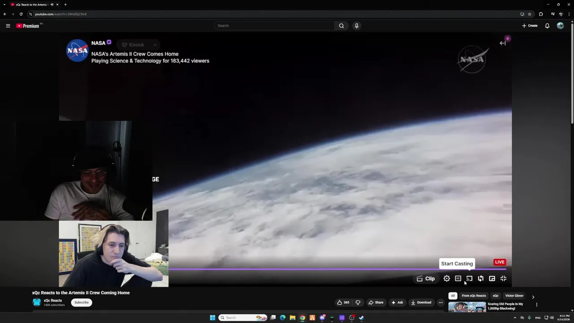574x323 pixels.
Task: Seek on the purple live progress bar
Action: point(337,270)
